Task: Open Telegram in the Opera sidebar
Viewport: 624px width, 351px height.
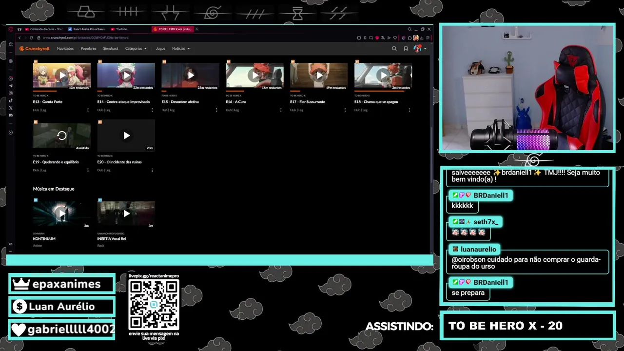Action: click(11, 86)
